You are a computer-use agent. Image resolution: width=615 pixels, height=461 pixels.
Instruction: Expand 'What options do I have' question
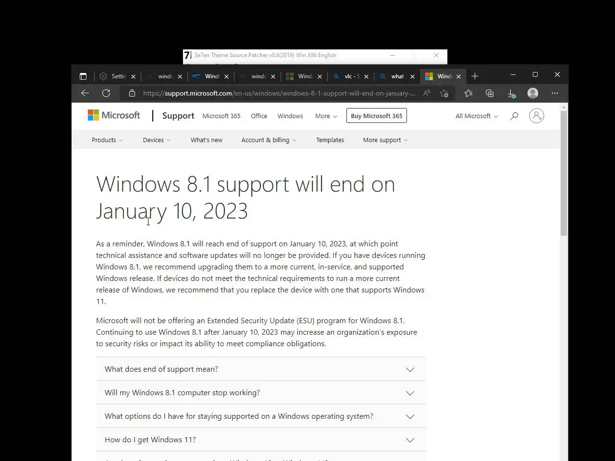[x=261, y=416]
